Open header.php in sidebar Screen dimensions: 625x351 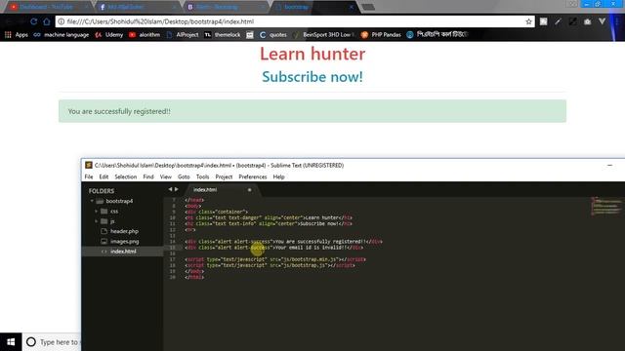click(124, 231)
